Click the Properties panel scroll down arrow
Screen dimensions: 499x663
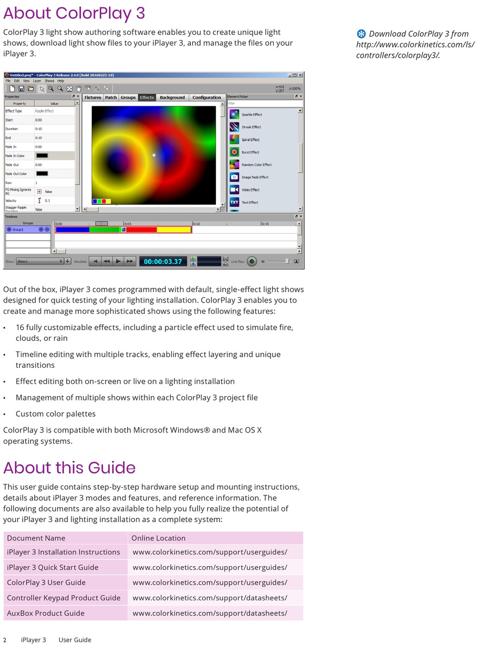coord(78,209)
